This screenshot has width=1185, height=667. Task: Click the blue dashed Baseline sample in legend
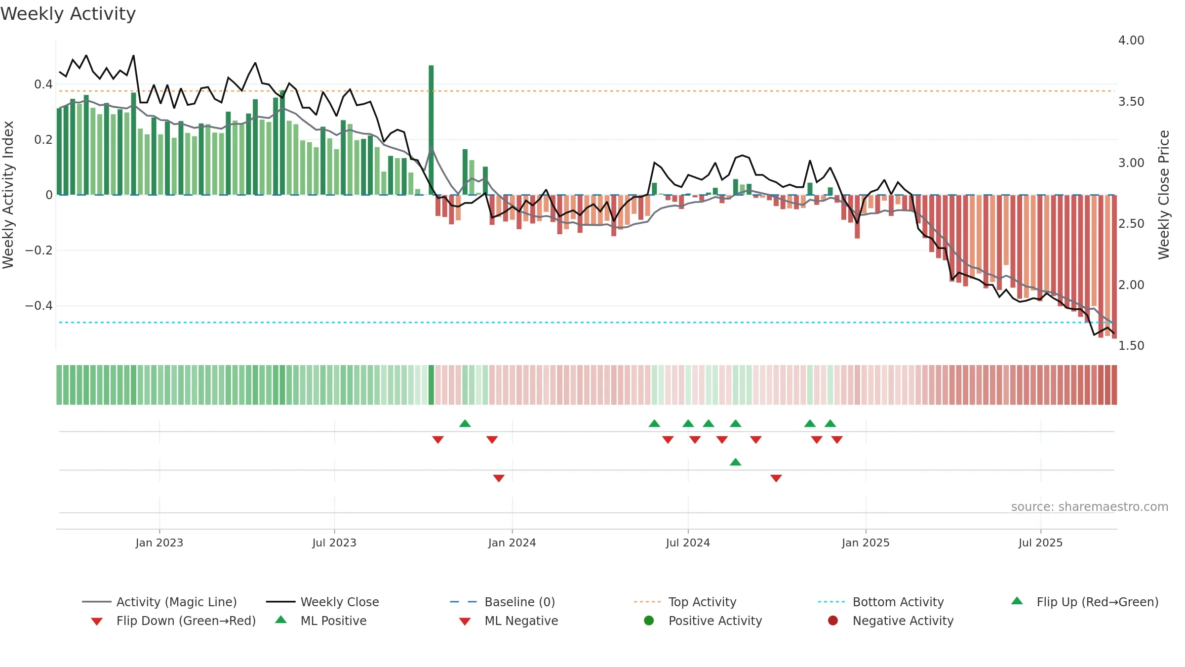pos(464,602)
